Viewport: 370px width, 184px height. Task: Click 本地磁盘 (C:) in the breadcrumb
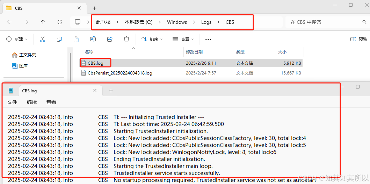[138, 22]
